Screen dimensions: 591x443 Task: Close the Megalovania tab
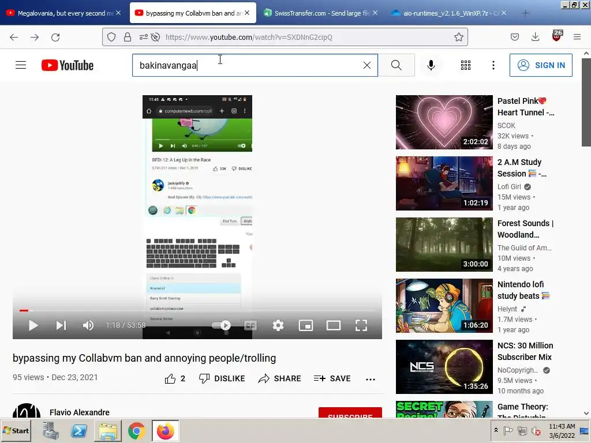coord(118,13)
